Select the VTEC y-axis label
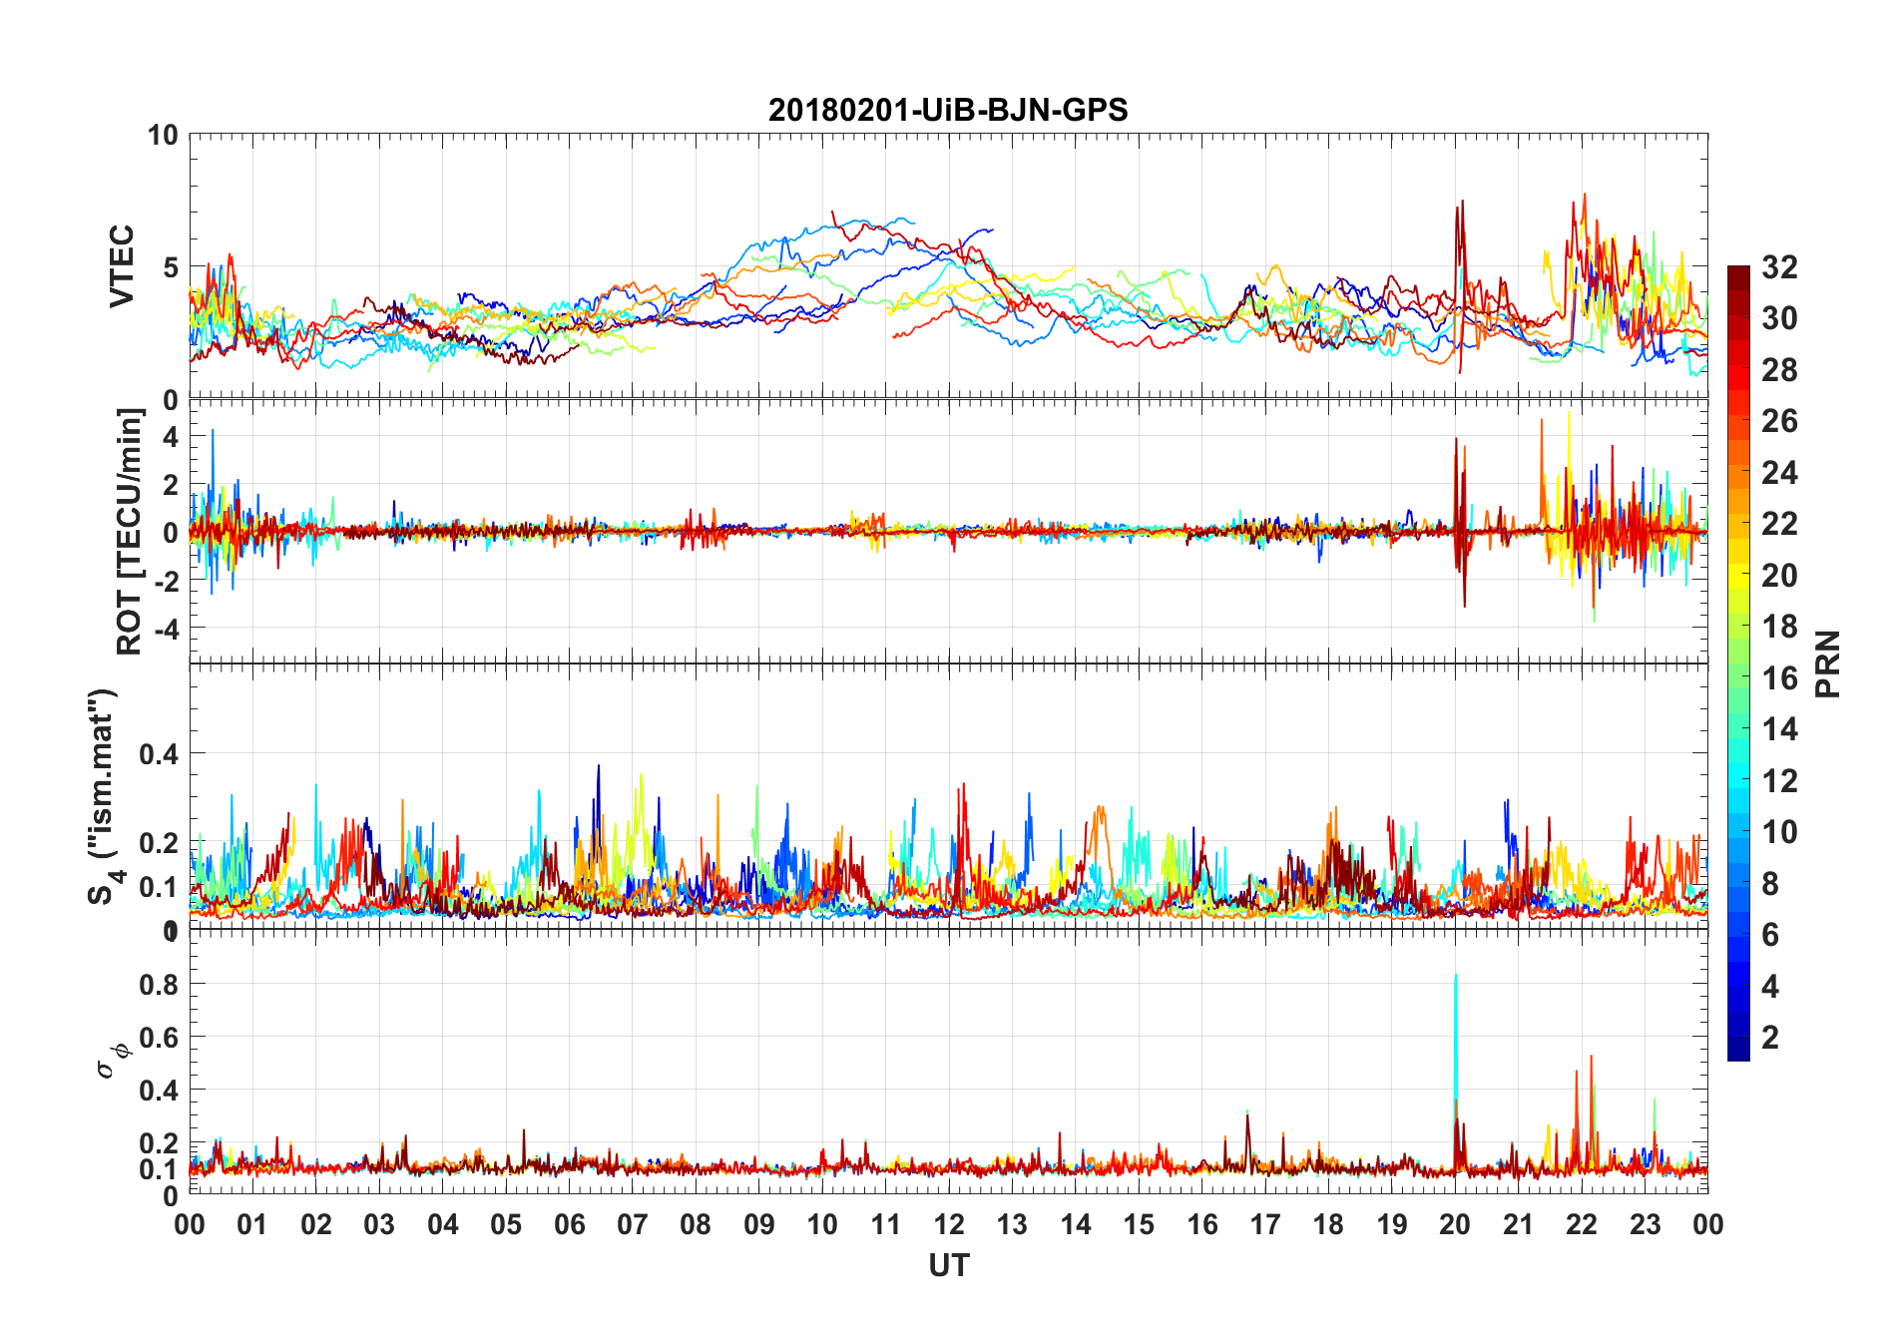The image size is (1898, 1327). (x=122, y=265)
